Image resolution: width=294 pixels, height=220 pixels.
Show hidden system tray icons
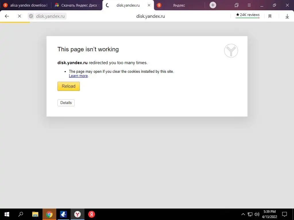pyautogui.click(x=243, y=214)
